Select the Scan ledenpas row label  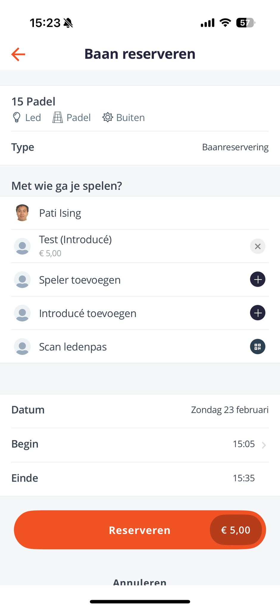(73, 347)
